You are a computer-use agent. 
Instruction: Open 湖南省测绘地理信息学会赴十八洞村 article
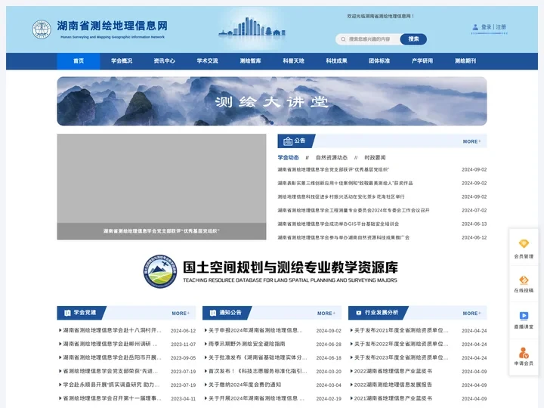pyautogui.click(x=110, y=330)
